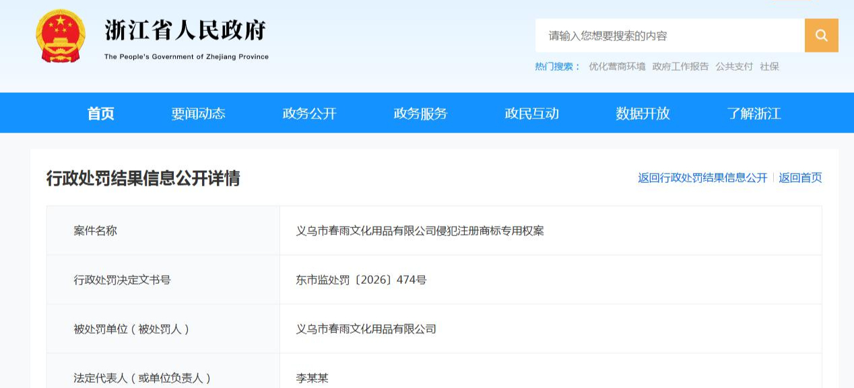Image resolution: width=854 pixels, height=388 pixels.
Task: Click the 浙江省人民政府 site title
Action: 186,30
